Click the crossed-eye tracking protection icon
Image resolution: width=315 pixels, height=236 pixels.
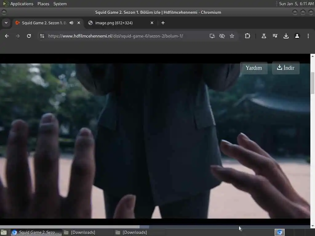coord(222,36)
